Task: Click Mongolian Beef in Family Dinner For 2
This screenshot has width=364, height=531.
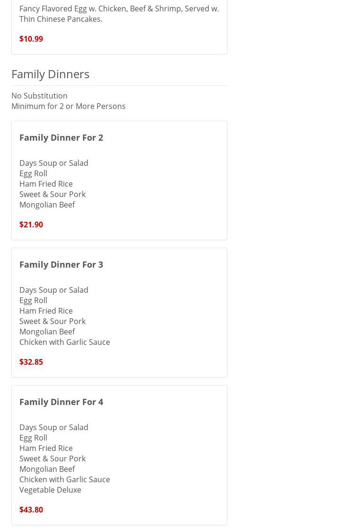Action: tap(47, 205)
